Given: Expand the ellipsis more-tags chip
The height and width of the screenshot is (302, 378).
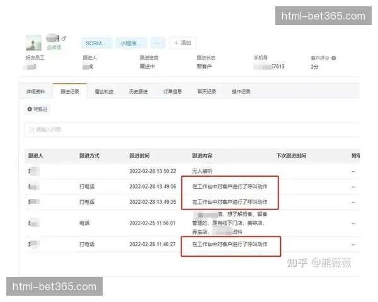Looking at the screenshot, I should tap(158, 43).
